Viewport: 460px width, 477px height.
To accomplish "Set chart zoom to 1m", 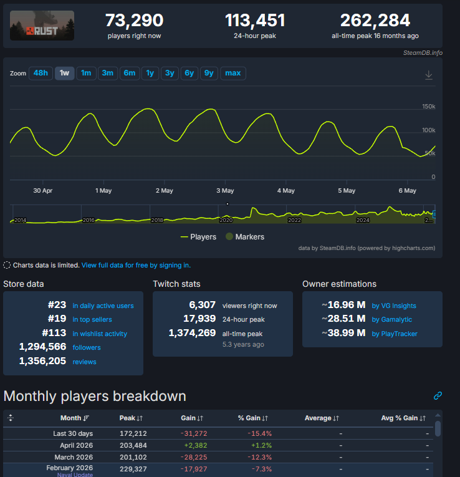I will tap(86, 74).
